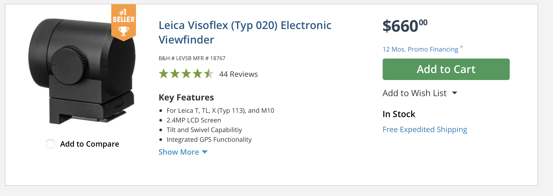Open Free Expedited Shipping details
The image size is (553, 196).
(425, 129)
